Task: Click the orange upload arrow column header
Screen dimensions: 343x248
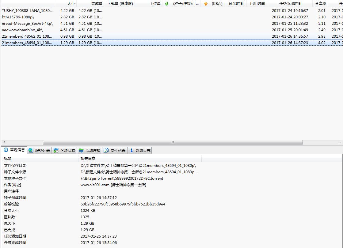Action: pyautogui.click(x=206, y=4)
